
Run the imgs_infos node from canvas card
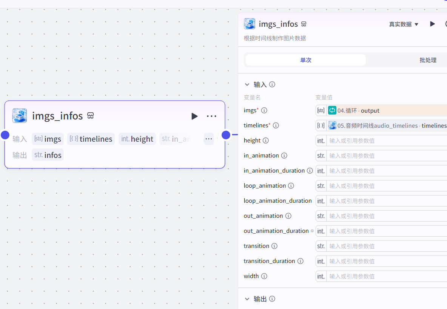[194, 116]
